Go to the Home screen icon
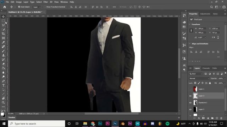This screenshot has height=127, width=227. (5, 7)
